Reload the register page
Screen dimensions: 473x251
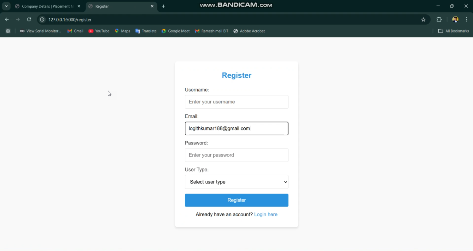29,20
